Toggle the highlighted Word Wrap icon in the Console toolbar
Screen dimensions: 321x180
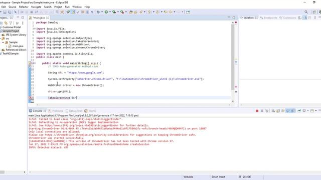[x=288, y=111]
